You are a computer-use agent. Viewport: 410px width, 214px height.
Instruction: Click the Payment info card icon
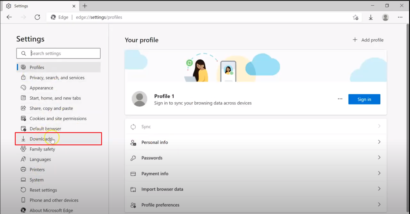133,174
